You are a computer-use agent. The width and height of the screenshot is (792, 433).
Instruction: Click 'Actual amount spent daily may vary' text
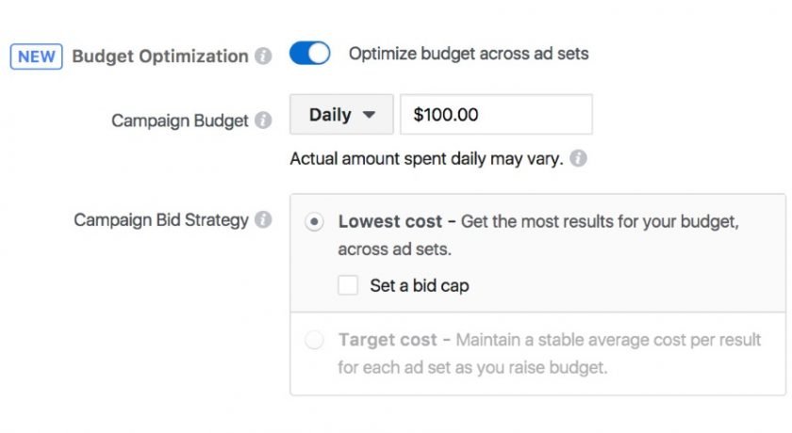point(427,159)
